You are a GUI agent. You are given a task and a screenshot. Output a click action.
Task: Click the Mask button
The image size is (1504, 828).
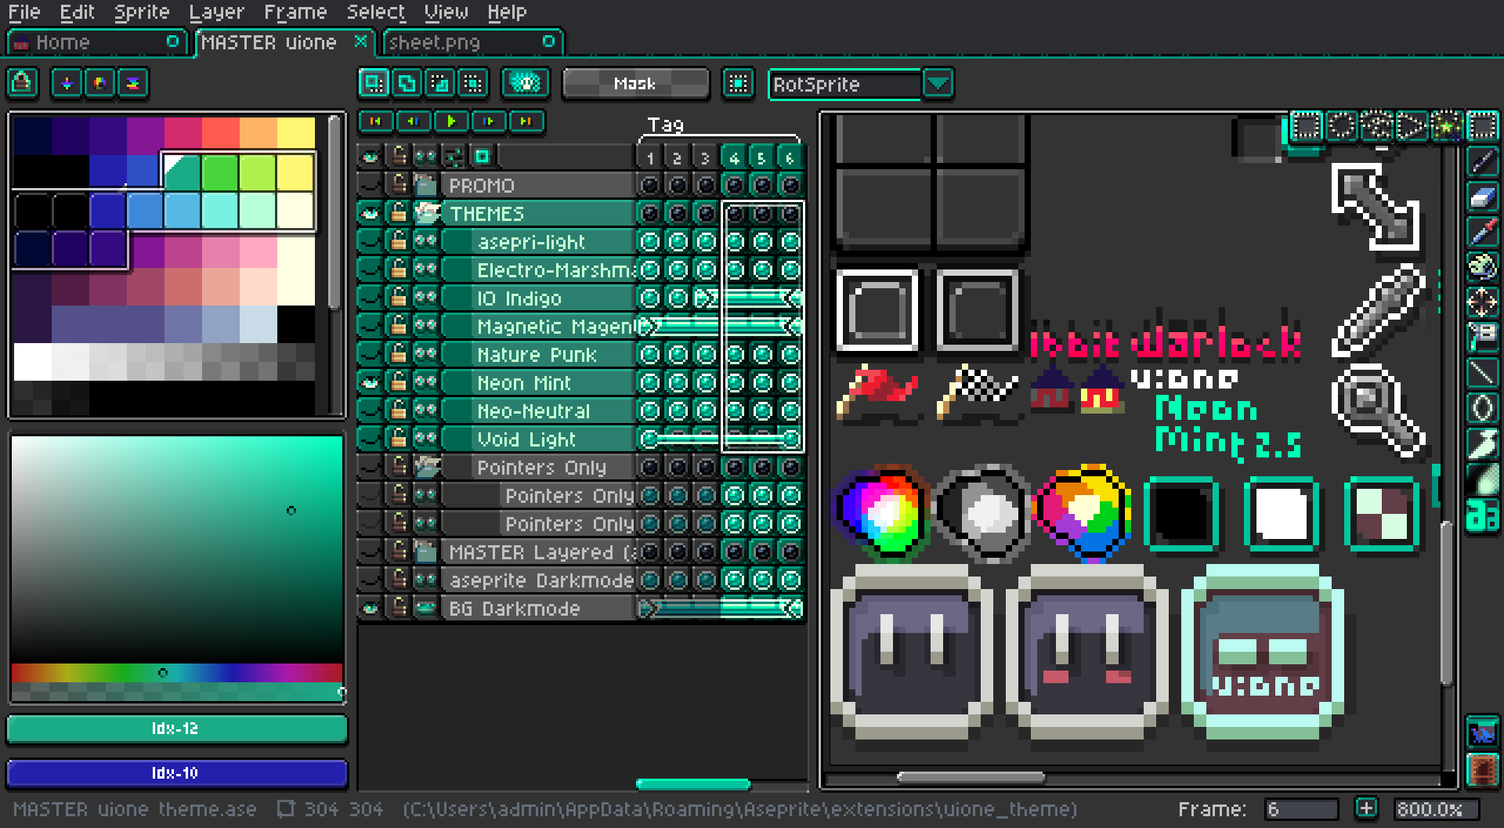(x=634, y=83)
